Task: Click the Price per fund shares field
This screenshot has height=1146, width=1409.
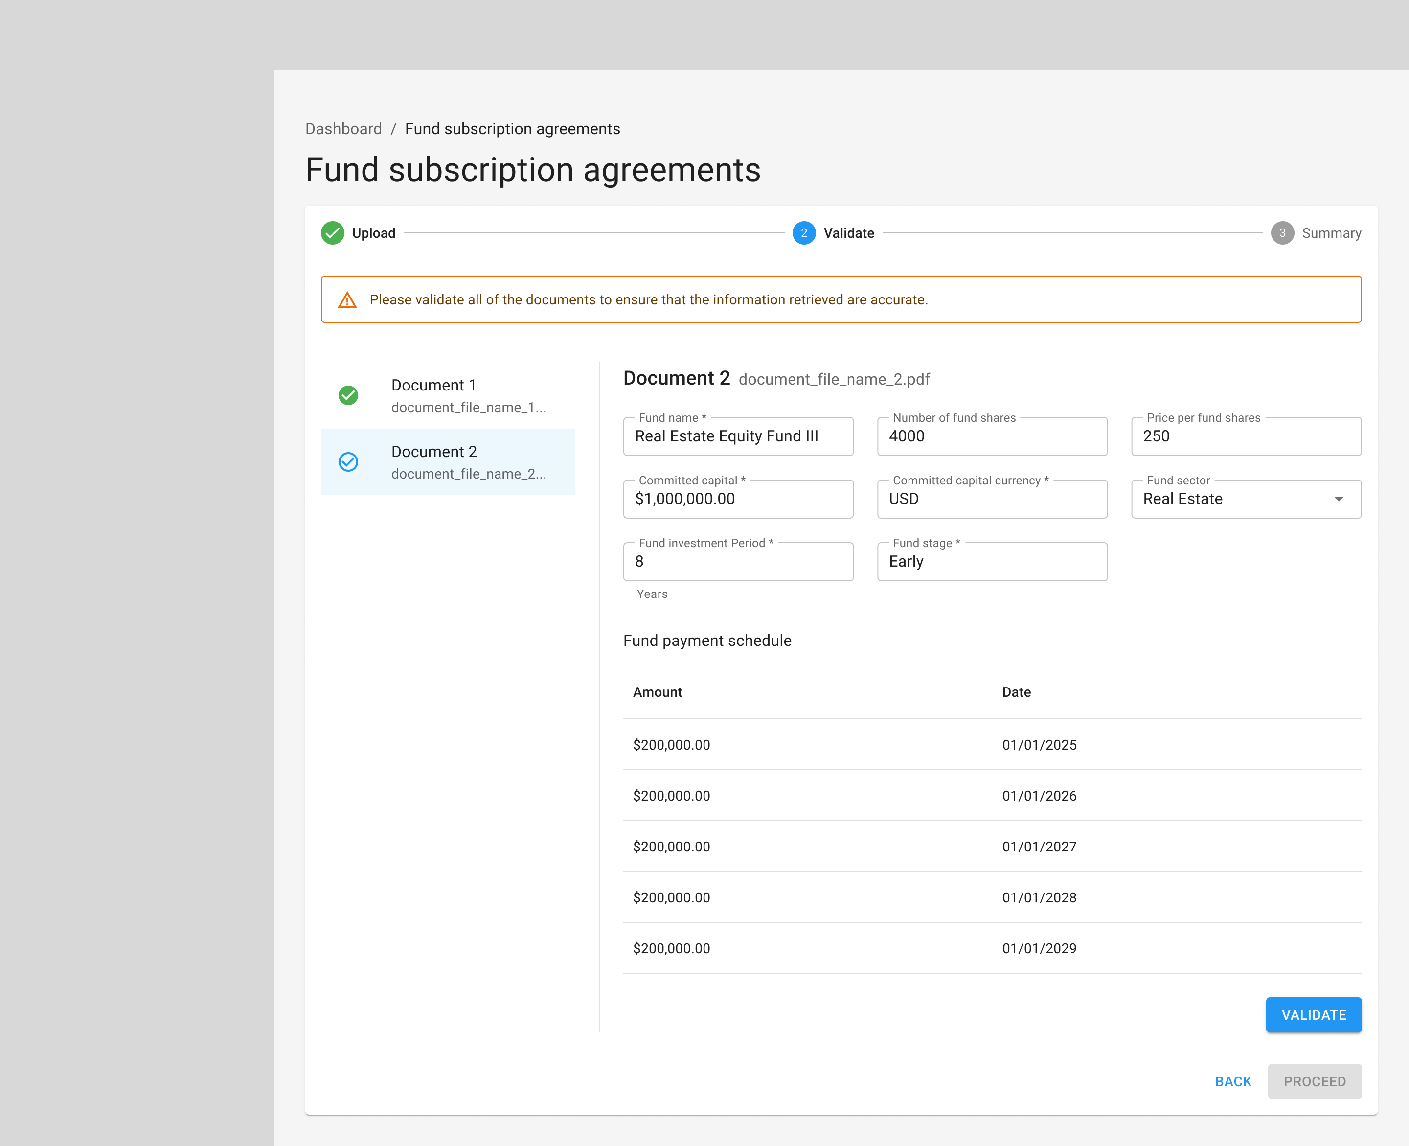Action: [1246, 436]
